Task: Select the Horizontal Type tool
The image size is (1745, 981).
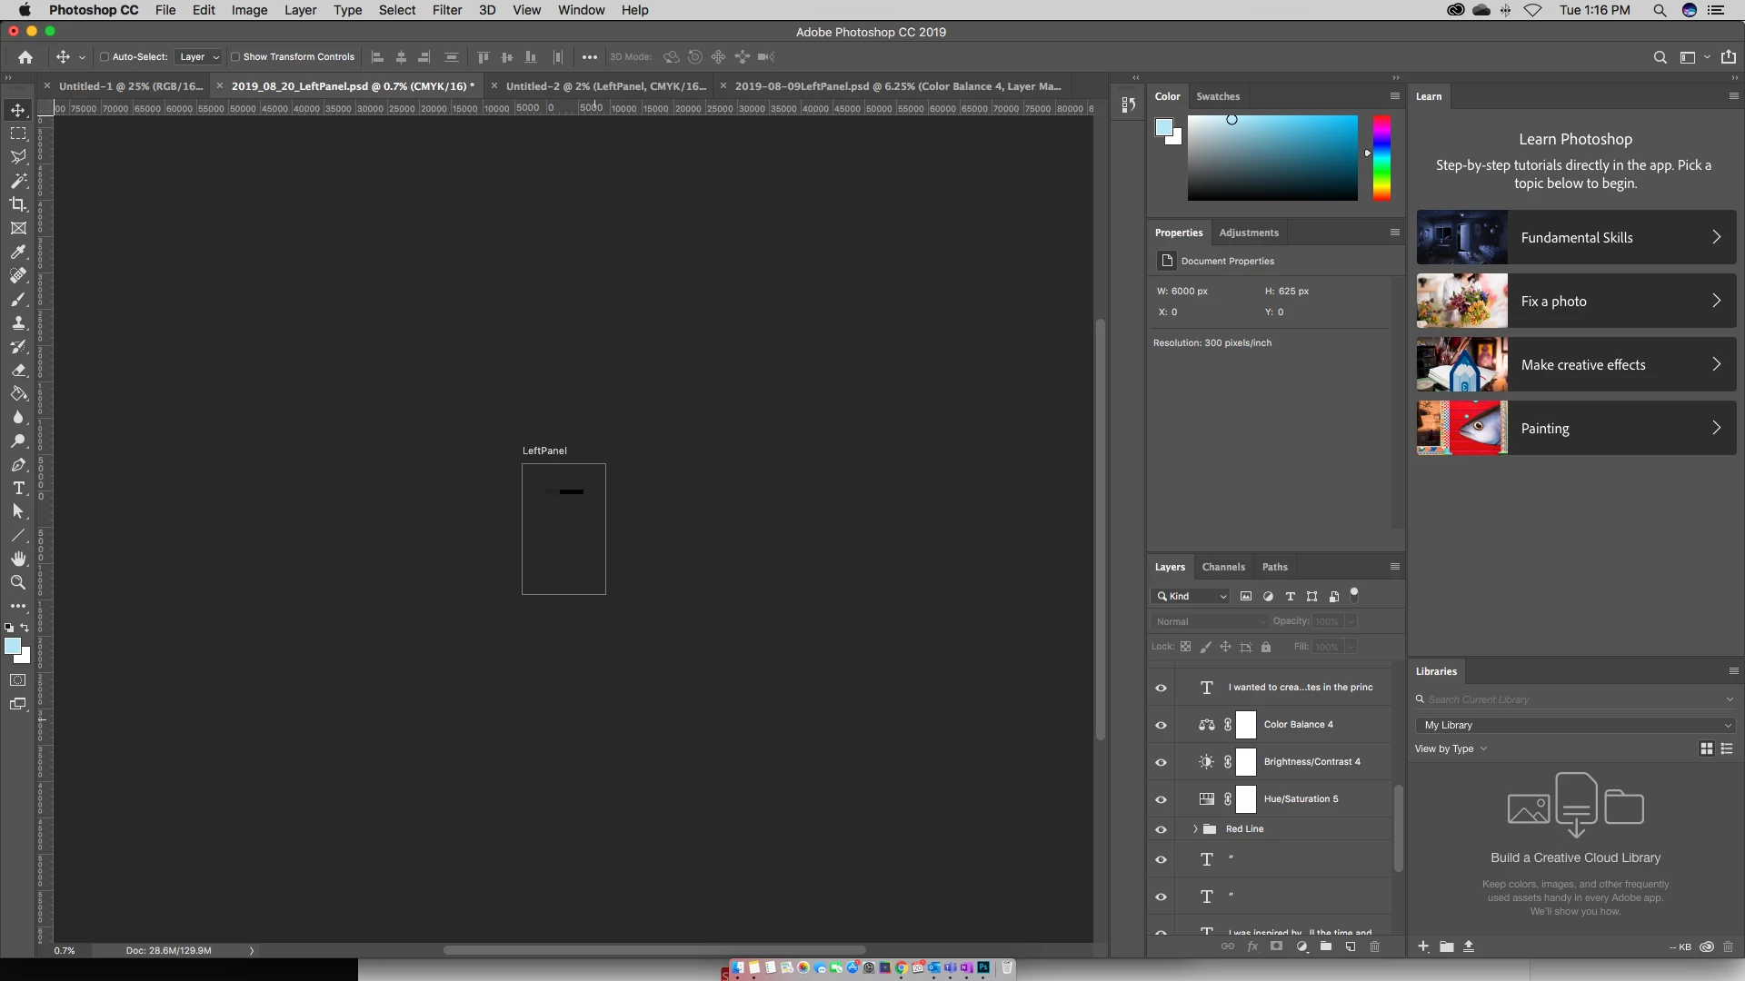Action: [18, 489]
